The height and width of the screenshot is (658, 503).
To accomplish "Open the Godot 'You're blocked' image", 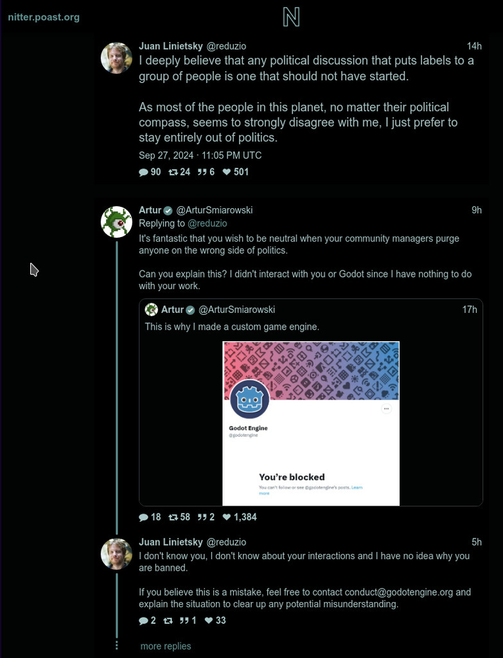I will click(311, 423).
